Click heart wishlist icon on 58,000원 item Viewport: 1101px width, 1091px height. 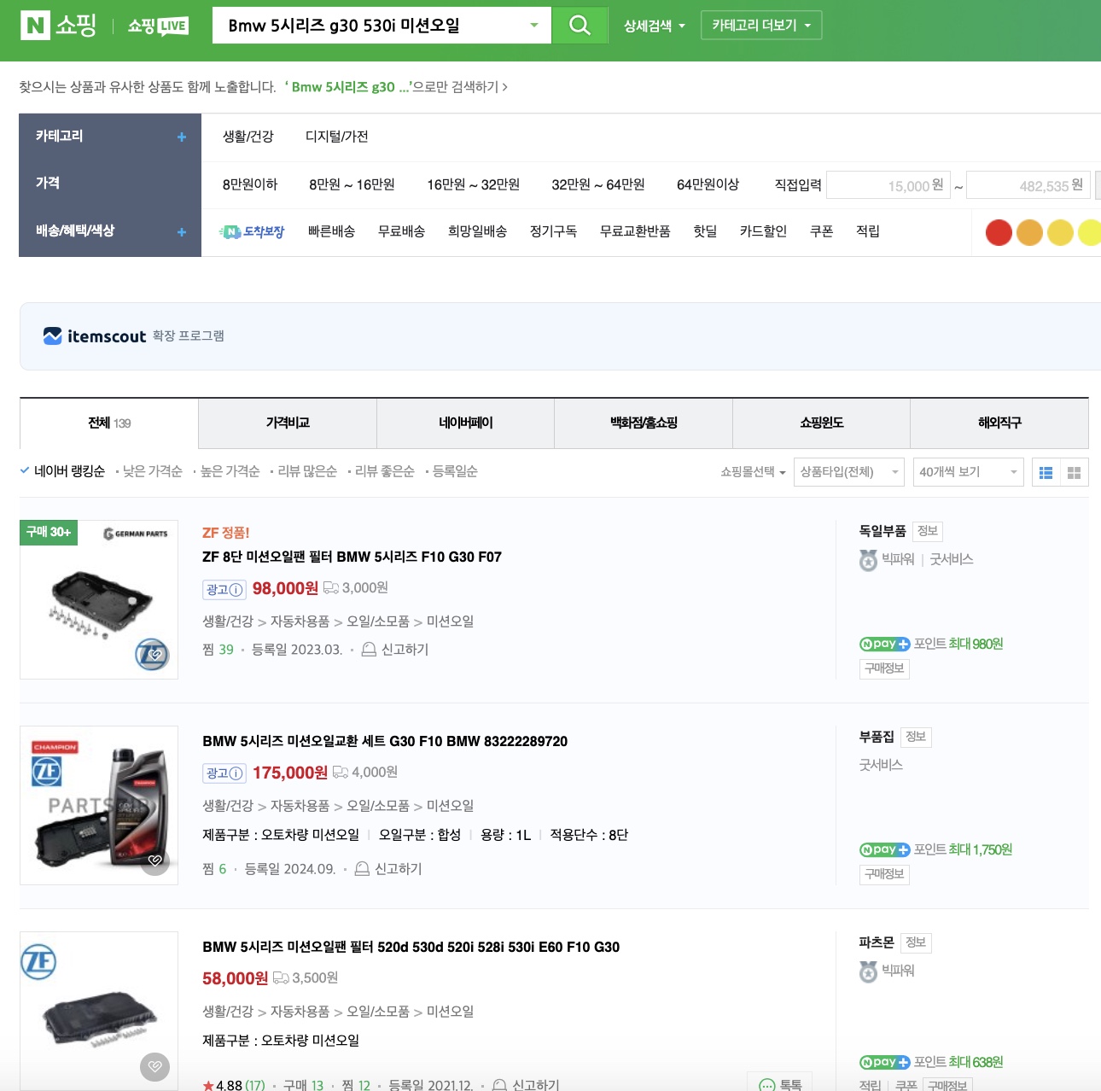coord(154,1066)
